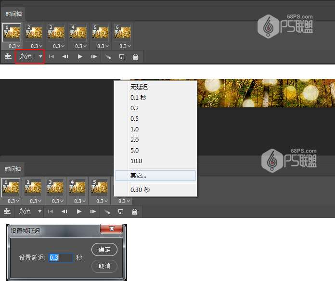Open frame 4 delay dropdown in upper timeline
Image resolution: width=335 pixels, height=281 pixels.
pyautogui.click(x=81, y=46)
